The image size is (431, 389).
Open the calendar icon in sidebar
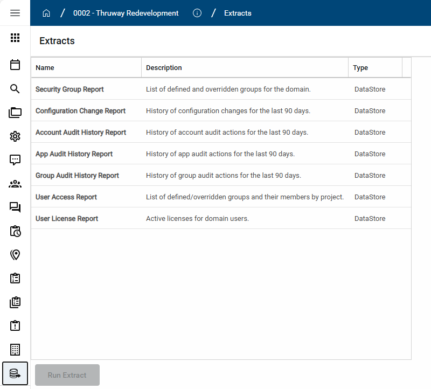pyautogui.click(x=15, y=65)
